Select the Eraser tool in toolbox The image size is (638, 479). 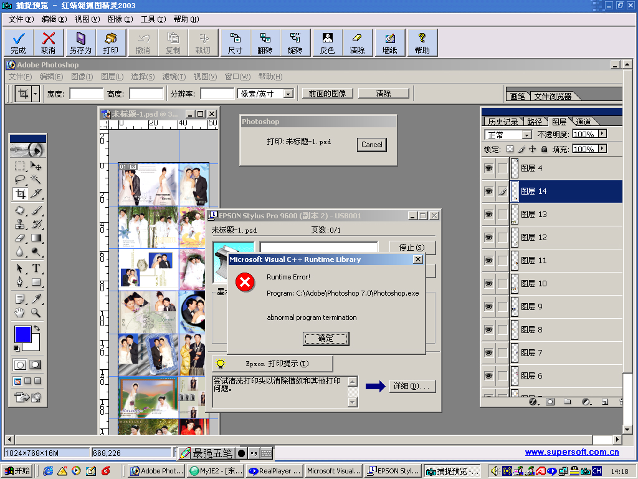pyautogui.click(x=19, y=238)
